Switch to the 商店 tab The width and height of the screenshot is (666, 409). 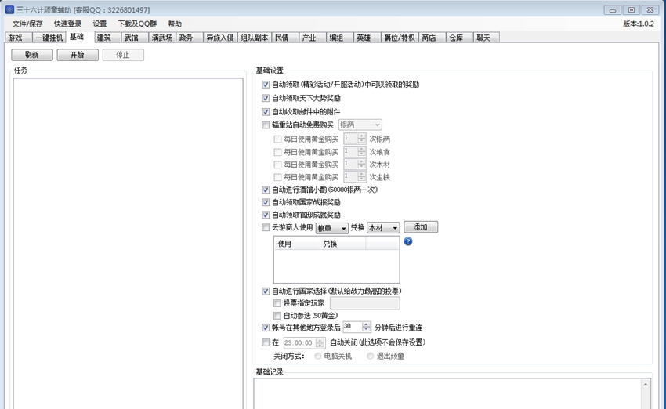pos(433,38)
